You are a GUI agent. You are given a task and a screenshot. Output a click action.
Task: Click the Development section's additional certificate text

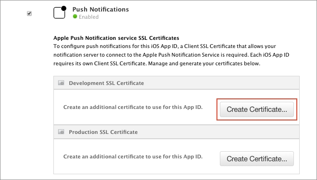(x=133, y=107)
